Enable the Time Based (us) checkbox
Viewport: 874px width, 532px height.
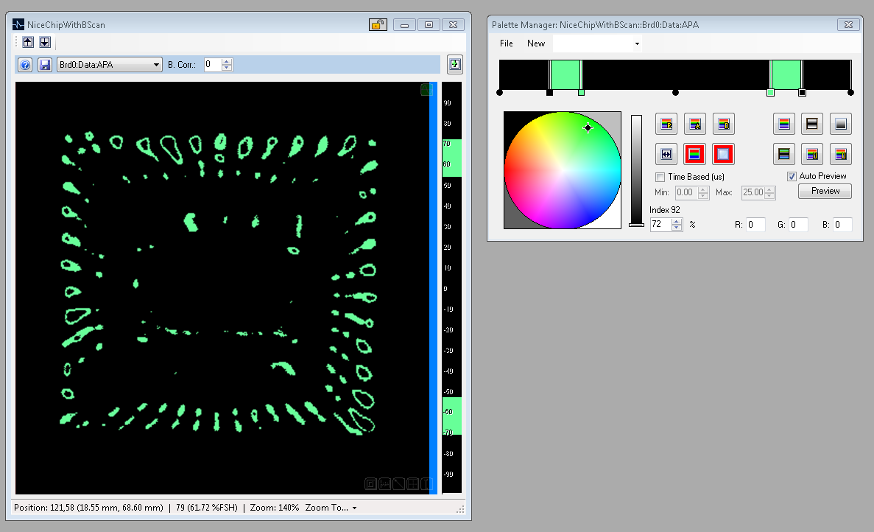pos(660,177)
